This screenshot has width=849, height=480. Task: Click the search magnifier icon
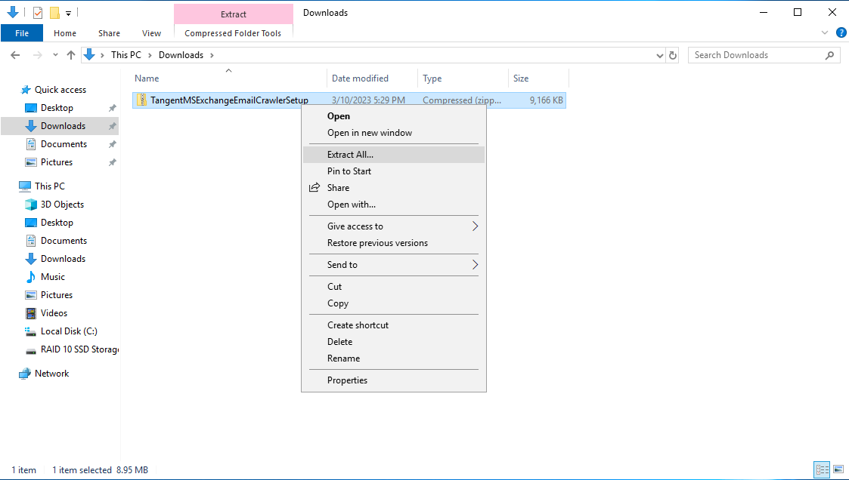pos(830,55)
